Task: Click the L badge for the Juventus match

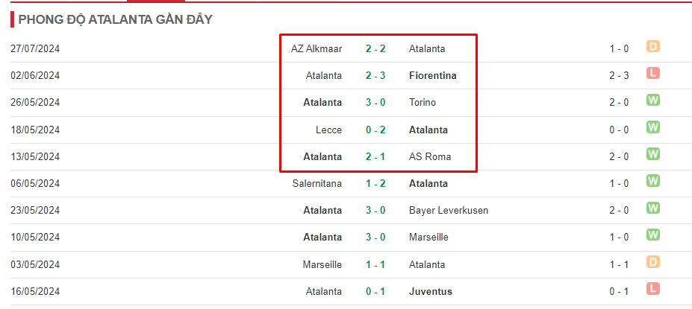Action: tap(652, 289)
